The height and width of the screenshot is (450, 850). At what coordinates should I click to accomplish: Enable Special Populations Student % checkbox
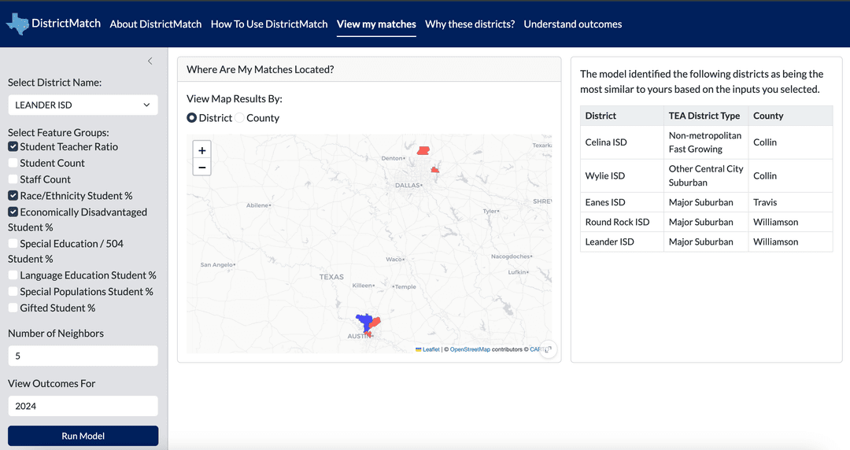[13, 291]
